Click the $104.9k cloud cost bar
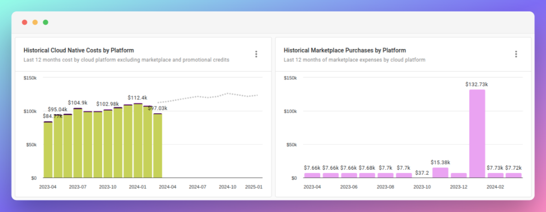 (x=78, y=143)
